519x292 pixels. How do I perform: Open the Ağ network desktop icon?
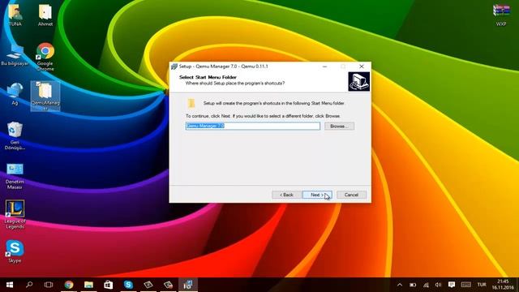click(x=15, y=94)
